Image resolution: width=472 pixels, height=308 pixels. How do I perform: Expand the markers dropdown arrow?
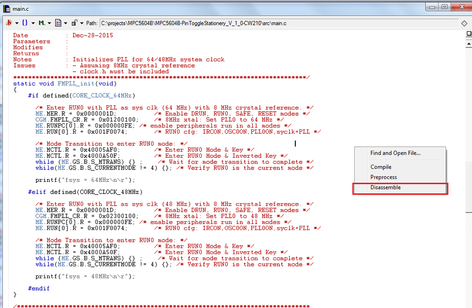tap(49, 23)
